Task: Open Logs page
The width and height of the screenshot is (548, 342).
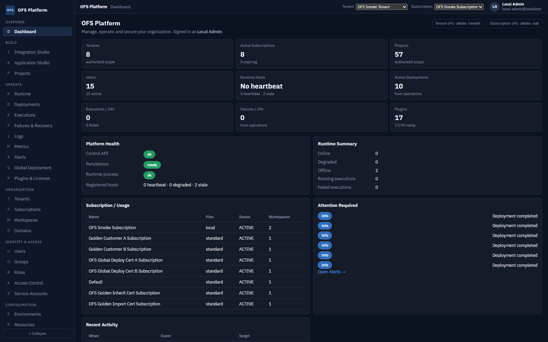Action: (x=37, y=136)
